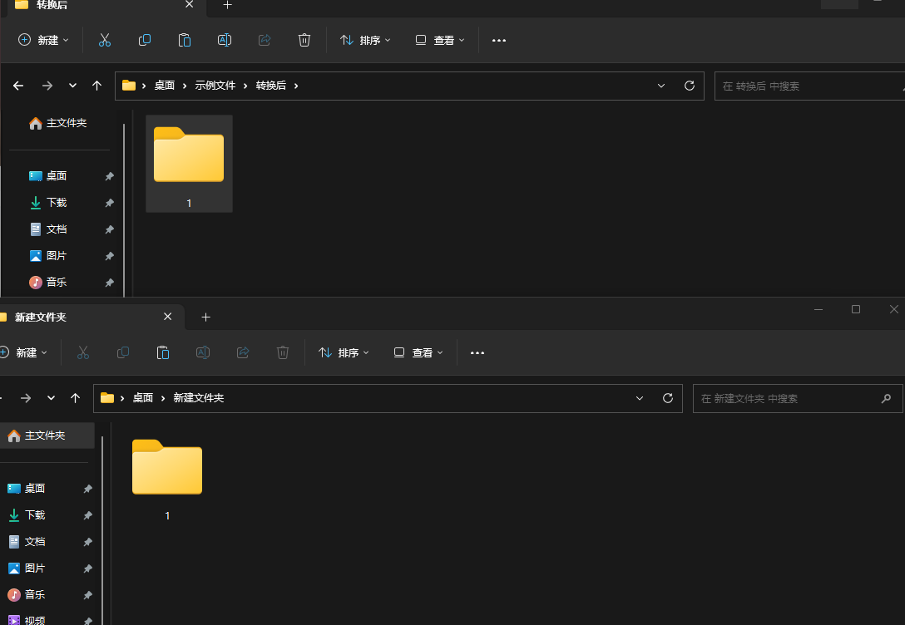The width and height of the screenshot is (905, 625).
Task: Click the Share icon in the top toolbar
Action: (x=264, y=40)
